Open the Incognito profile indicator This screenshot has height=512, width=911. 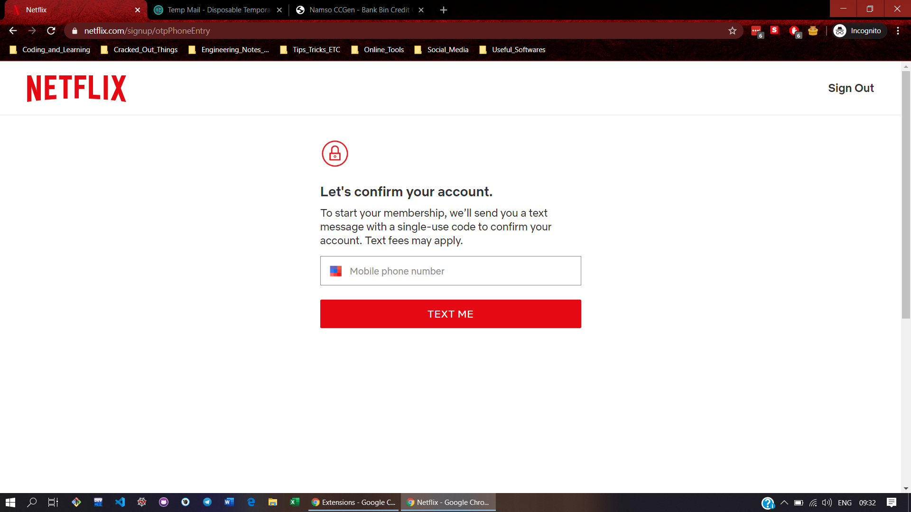pyautogui.click(x=858, y=31)
